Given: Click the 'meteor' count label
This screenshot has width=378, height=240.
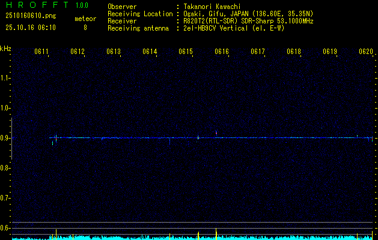Looking at the screenshot, I should 85,19.
